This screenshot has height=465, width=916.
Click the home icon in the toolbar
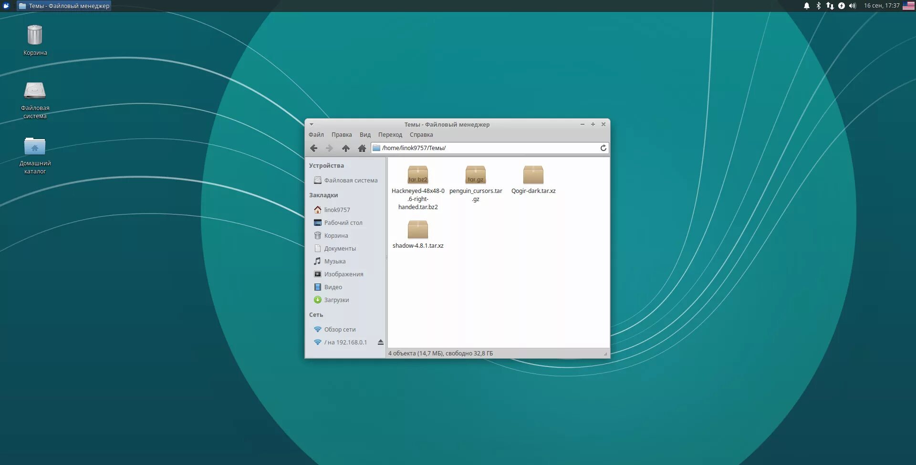click(362, 148)
